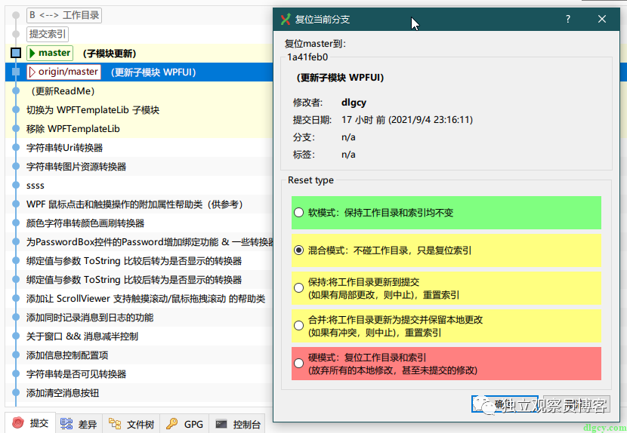Choose the merge mode reset option
This screenshot has height=433, width=627.
point(298,326)
